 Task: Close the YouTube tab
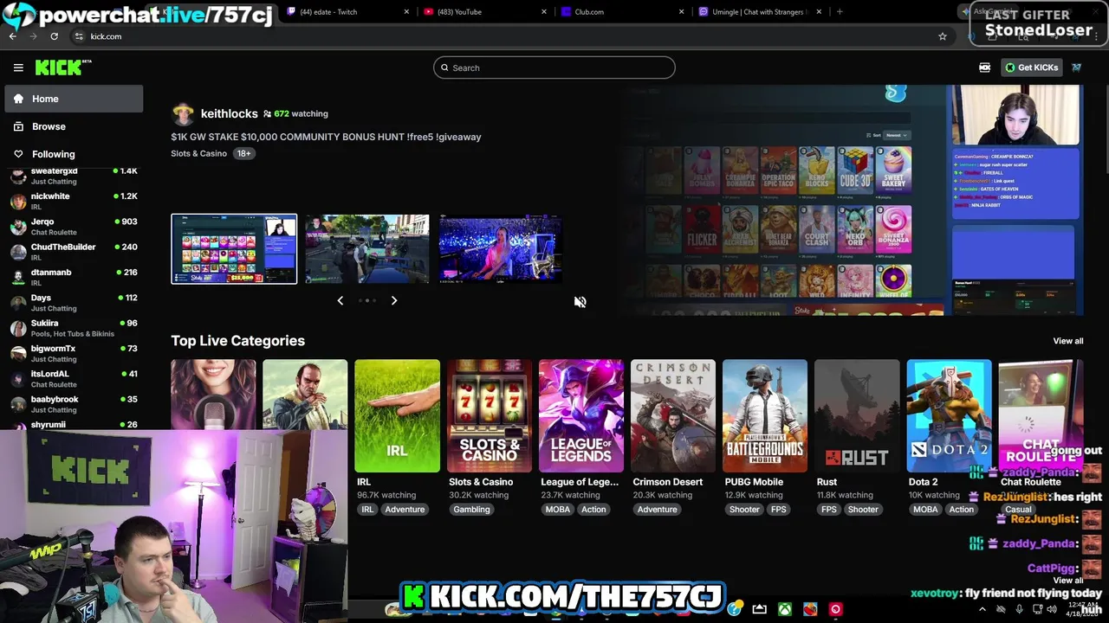tap(544, 12)
